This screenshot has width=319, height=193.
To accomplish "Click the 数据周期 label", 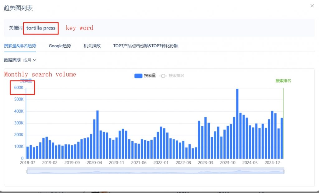I will click(12, 60).
